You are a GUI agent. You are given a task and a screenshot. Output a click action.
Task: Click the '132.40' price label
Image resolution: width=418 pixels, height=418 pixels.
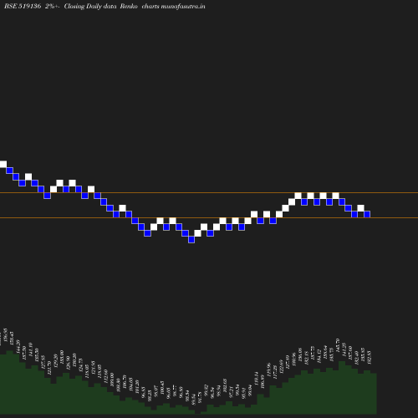(x=356, y=358)
